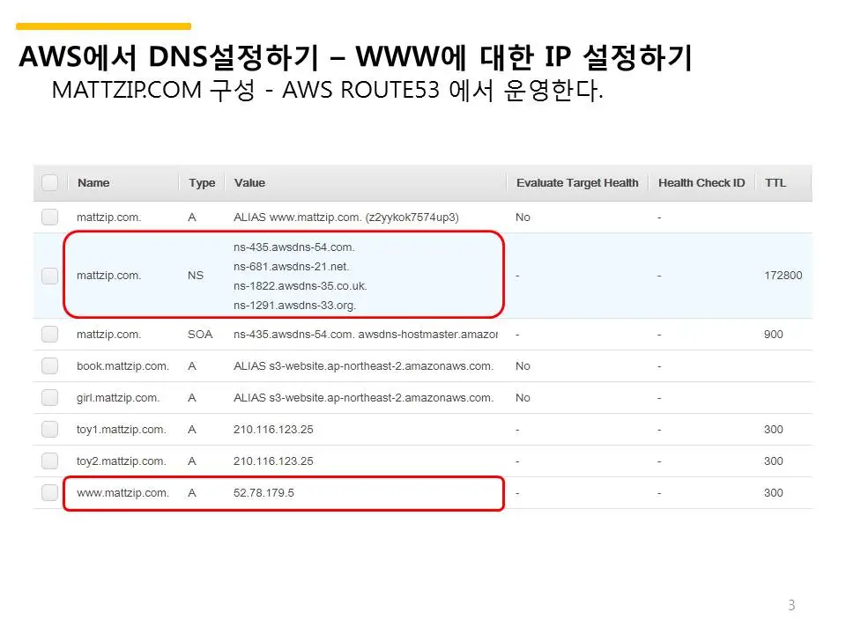
Task: Click the mattzip.com. name in the NS row
Action: pos(108,276)
